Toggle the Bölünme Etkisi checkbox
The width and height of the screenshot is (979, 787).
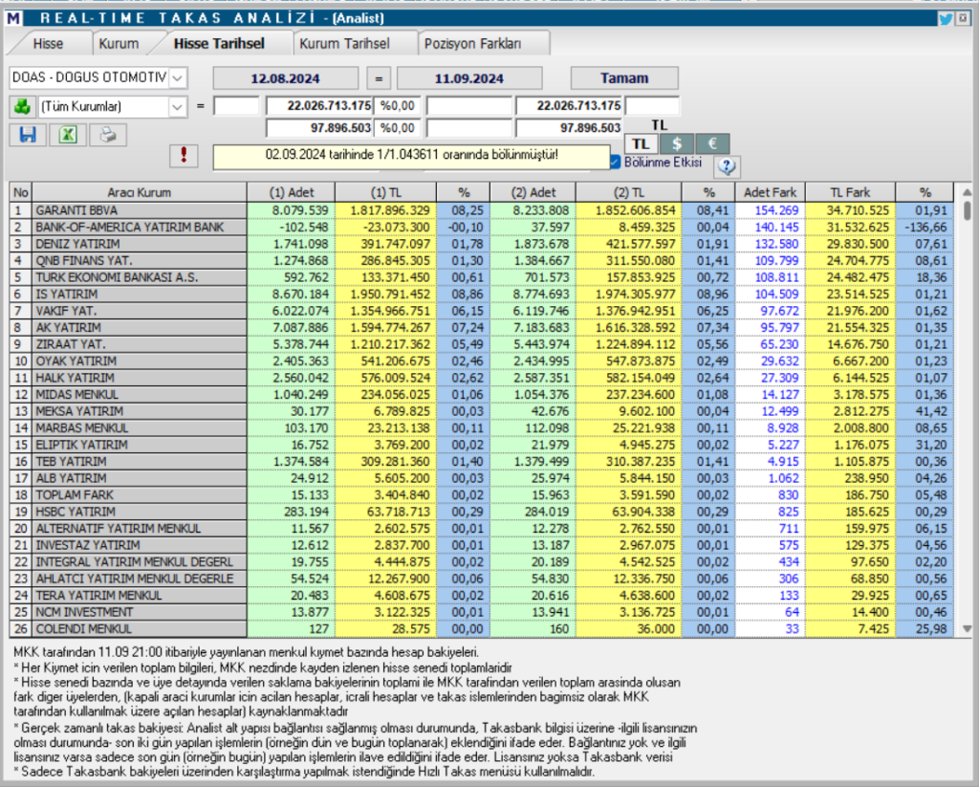615,163
